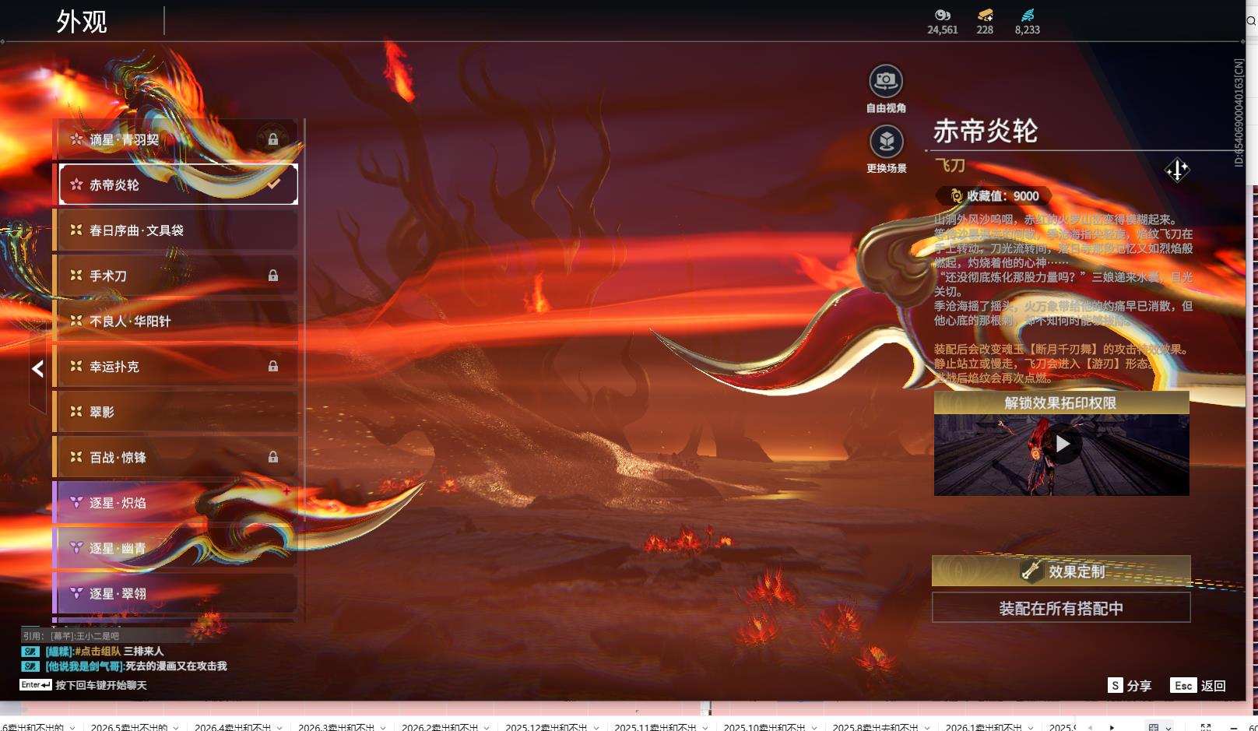
Task: Open the 2026.4卖出和不出 spreadsheet sheet tab
Action: point(232,727)
